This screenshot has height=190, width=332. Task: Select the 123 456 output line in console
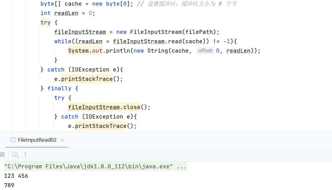tap(15, 176)
